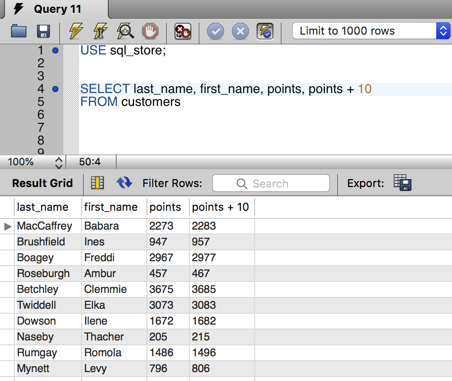Select Betchley cell
Screen dimensions: 452x381
click(48, 289)
